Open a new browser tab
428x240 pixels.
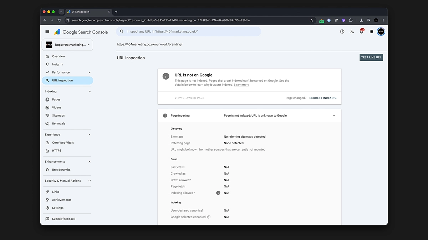[116, 12]
